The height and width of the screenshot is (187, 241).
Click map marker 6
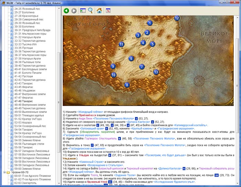coord(131,58)
